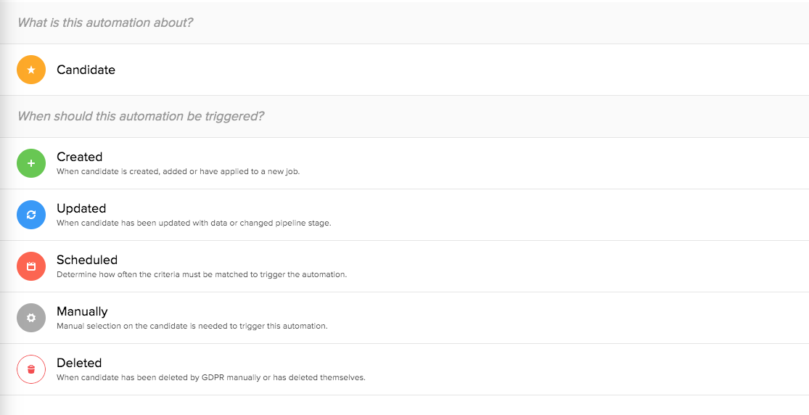809x415 pixels.
Task: Click the green plus Created icon
Action: tap(31, 163)
